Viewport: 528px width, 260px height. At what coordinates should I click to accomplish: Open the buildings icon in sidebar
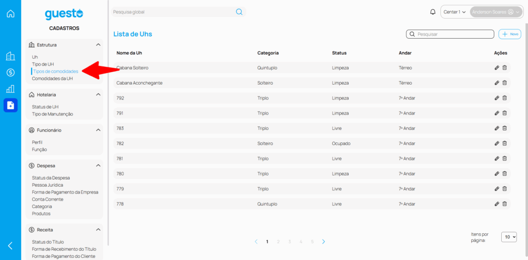pyautogui.click(x=10, y=56)
